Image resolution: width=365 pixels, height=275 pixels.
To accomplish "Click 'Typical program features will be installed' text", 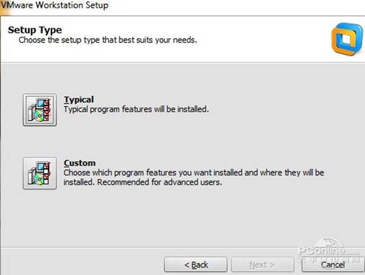I will click(136, 109).
